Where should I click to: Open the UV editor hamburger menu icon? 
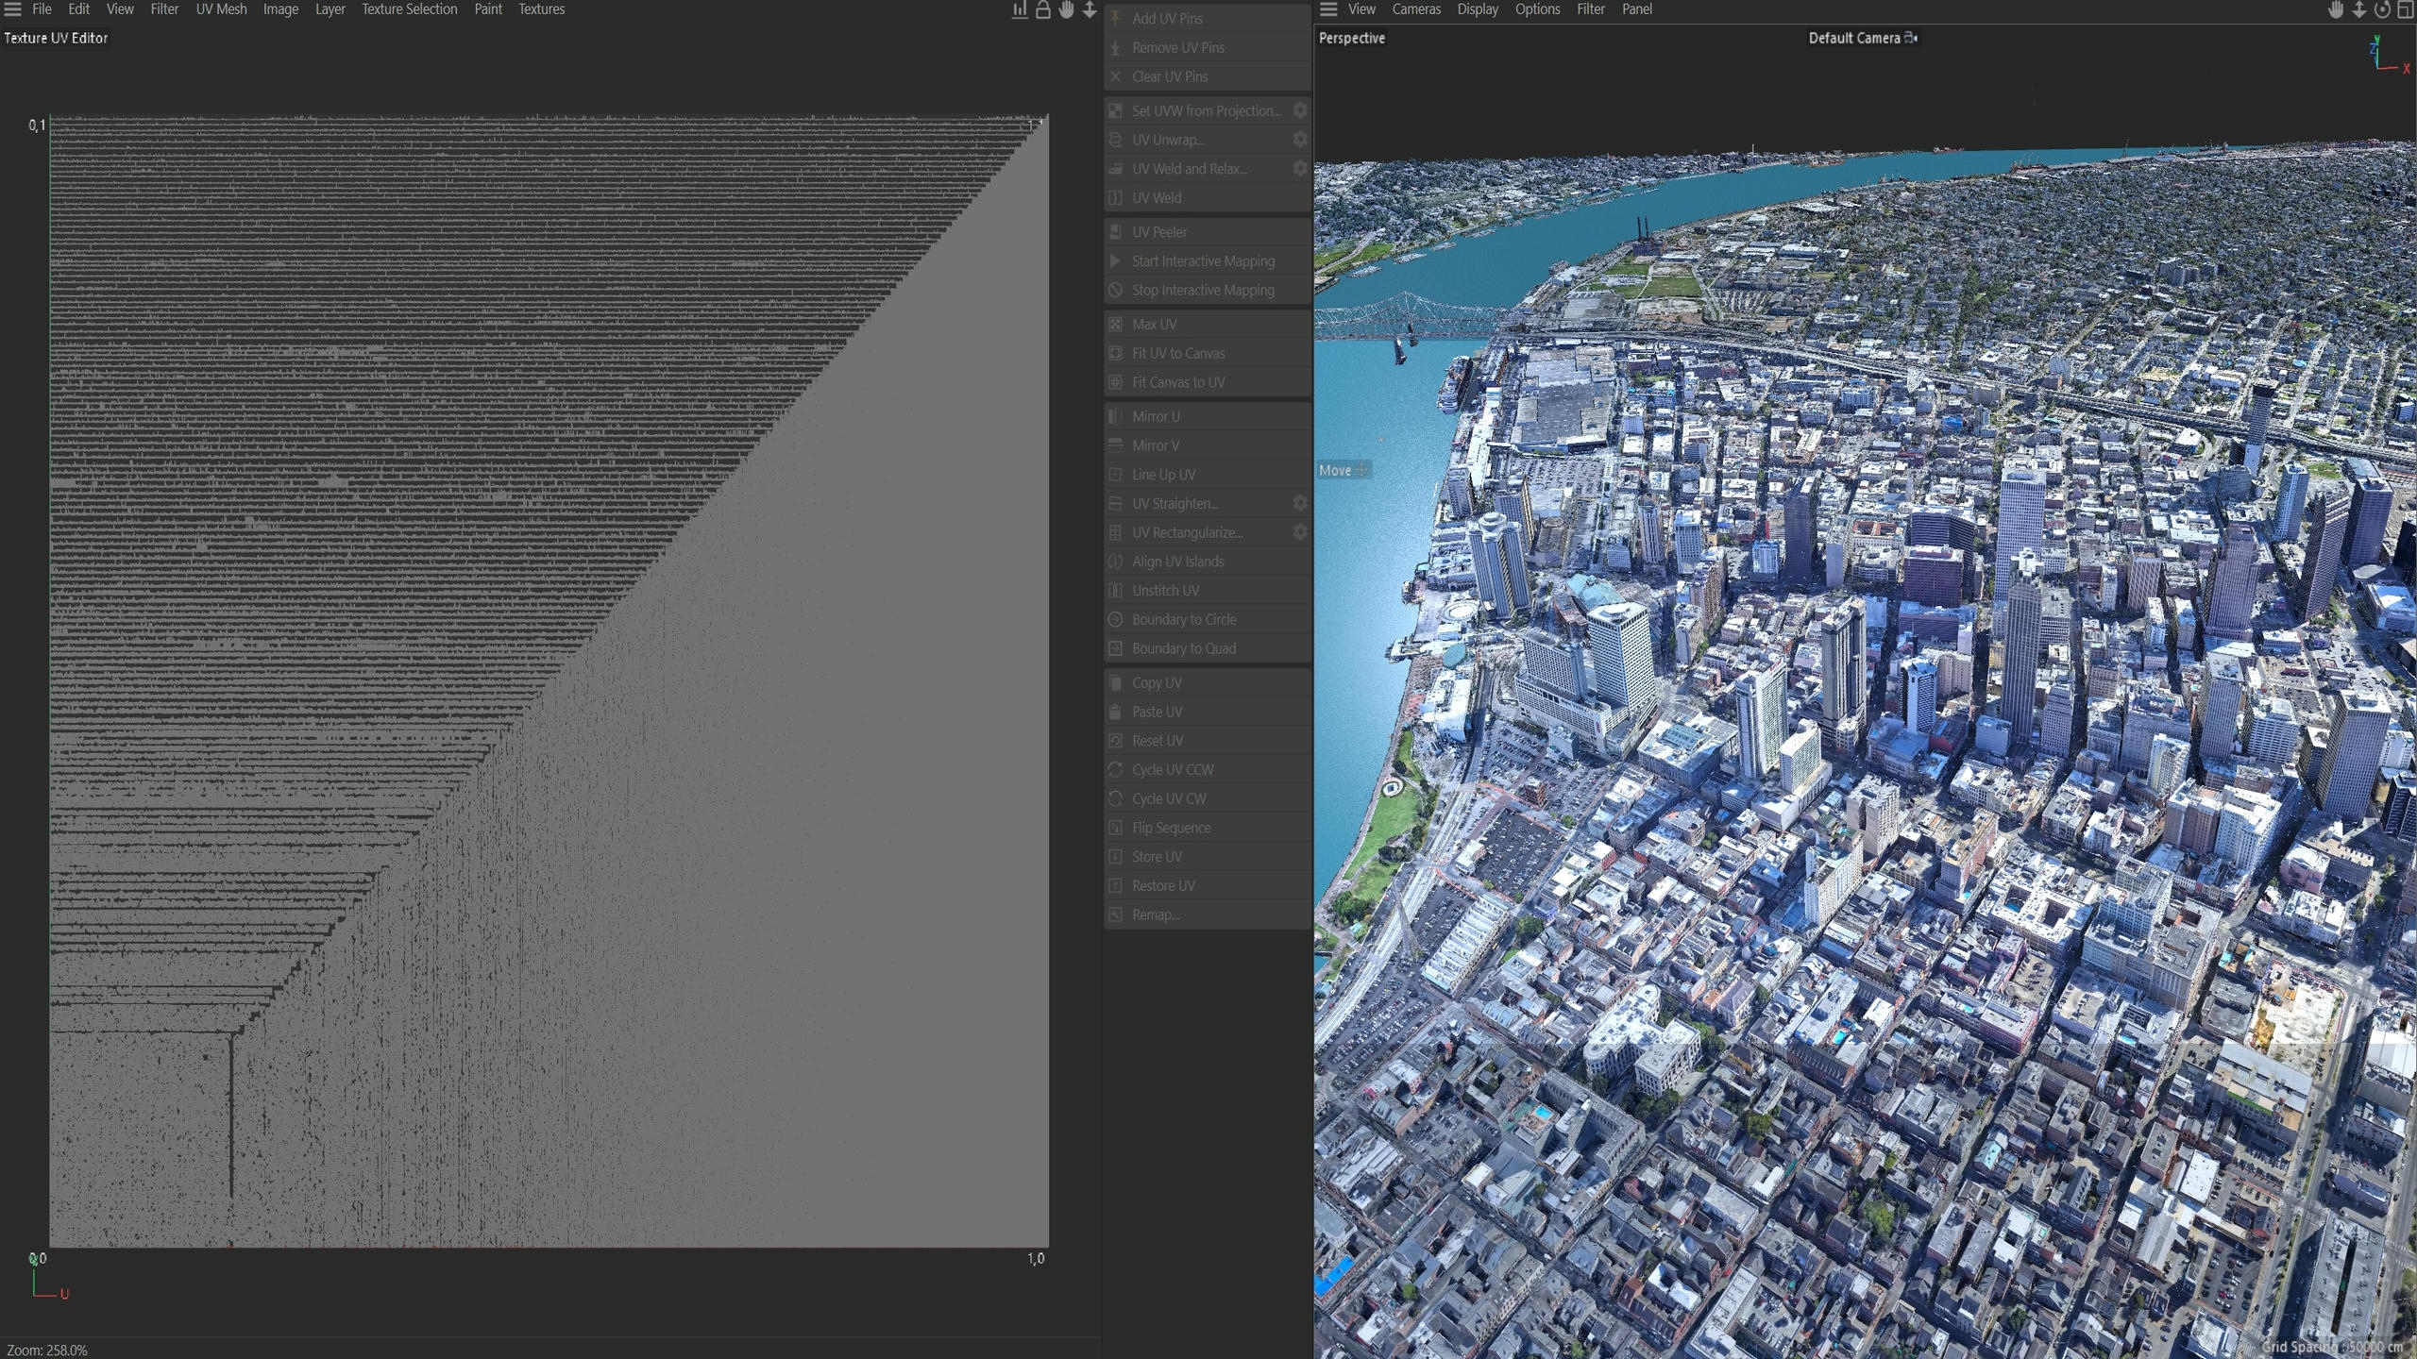coord(12,9)
